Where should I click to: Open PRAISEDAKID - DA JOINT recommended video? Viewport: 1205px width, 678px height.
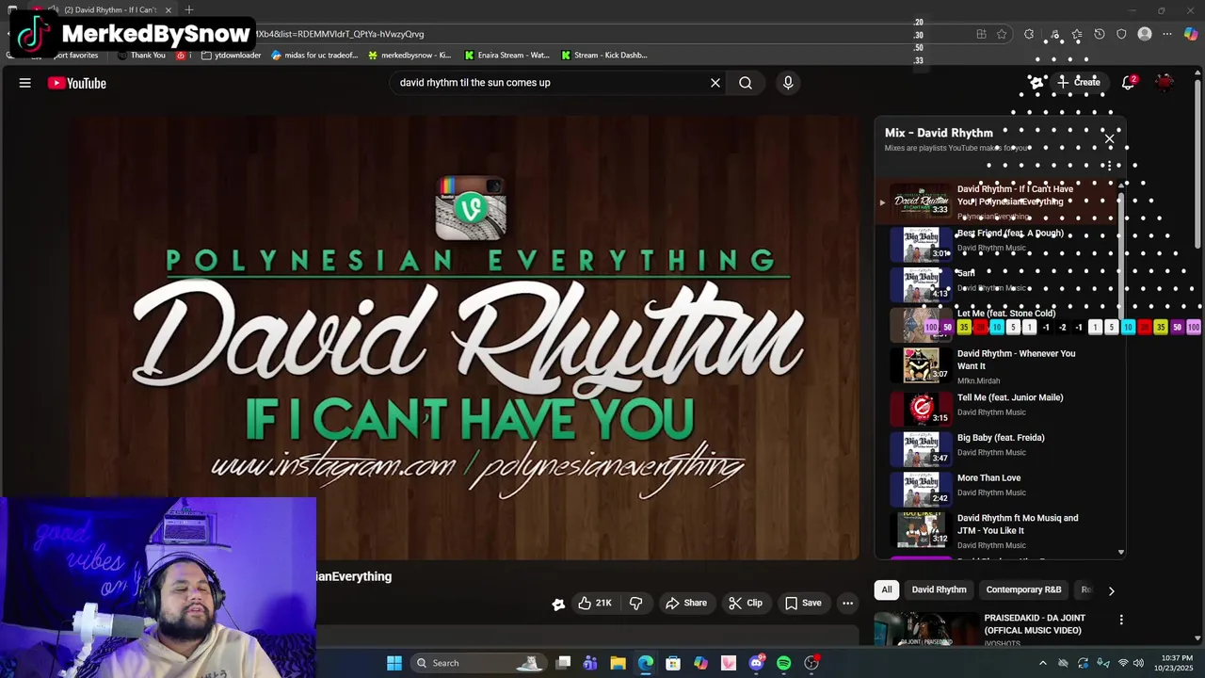point(1035,623)
